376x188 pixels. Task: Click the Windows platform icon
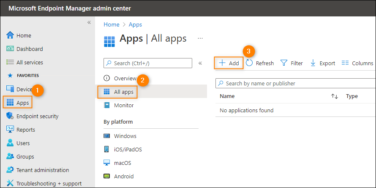106,136
